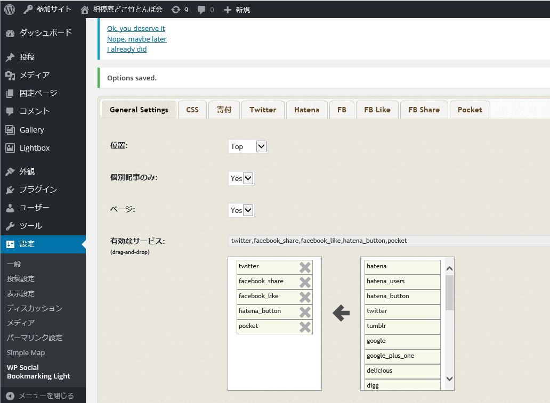Open ディスカッション submenu item
The width and height of the screenshot is (550, 403).
pos(34,308)
